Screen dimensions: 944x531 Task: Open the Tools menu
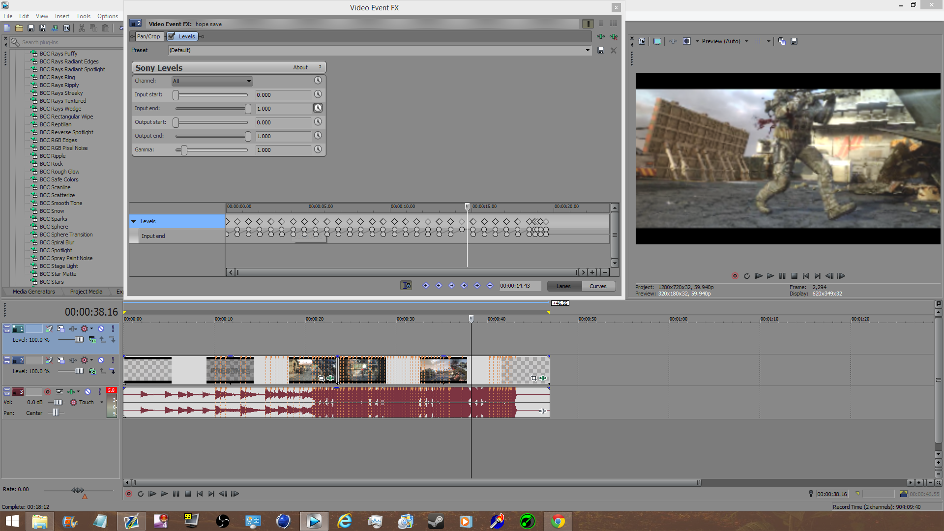[83, 16]
